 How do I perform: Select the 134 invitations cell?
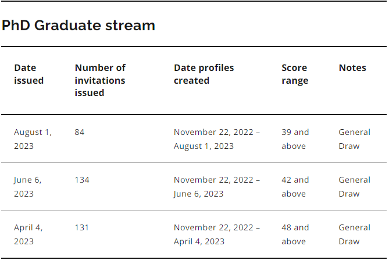pyautogui.click(x=82, y=180)
